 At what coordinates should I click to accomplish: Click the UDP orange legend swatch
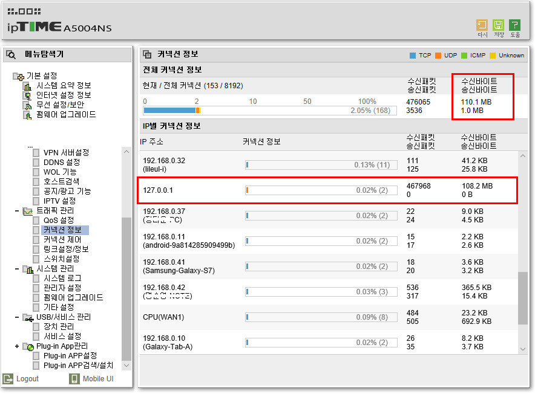click(438, 56)
